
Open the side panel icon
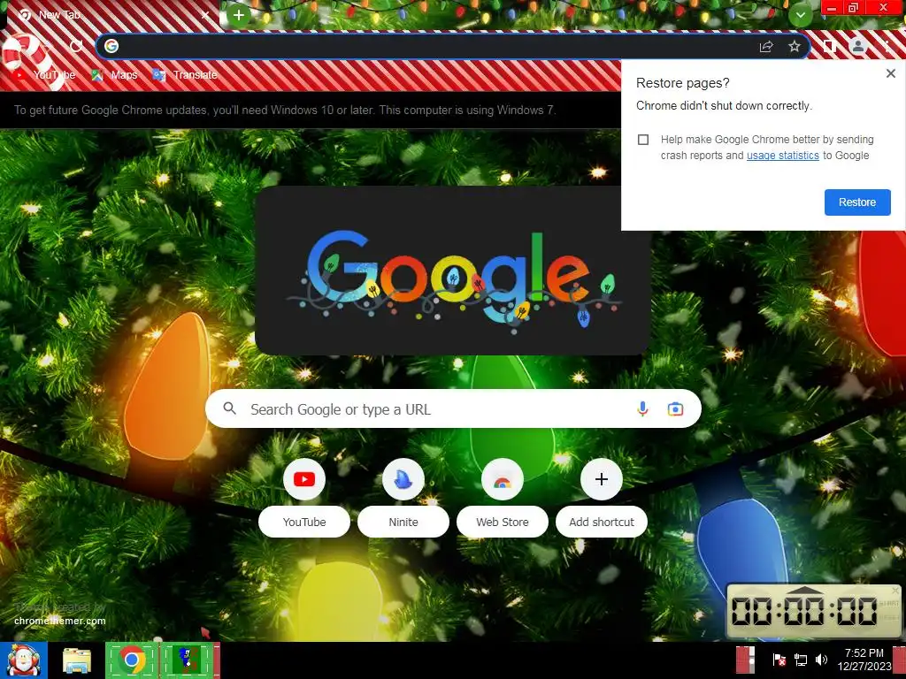(x=829, y=46)
